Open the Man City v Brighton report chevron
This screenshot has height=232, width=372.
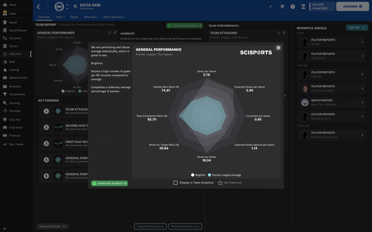pos(362,102)
